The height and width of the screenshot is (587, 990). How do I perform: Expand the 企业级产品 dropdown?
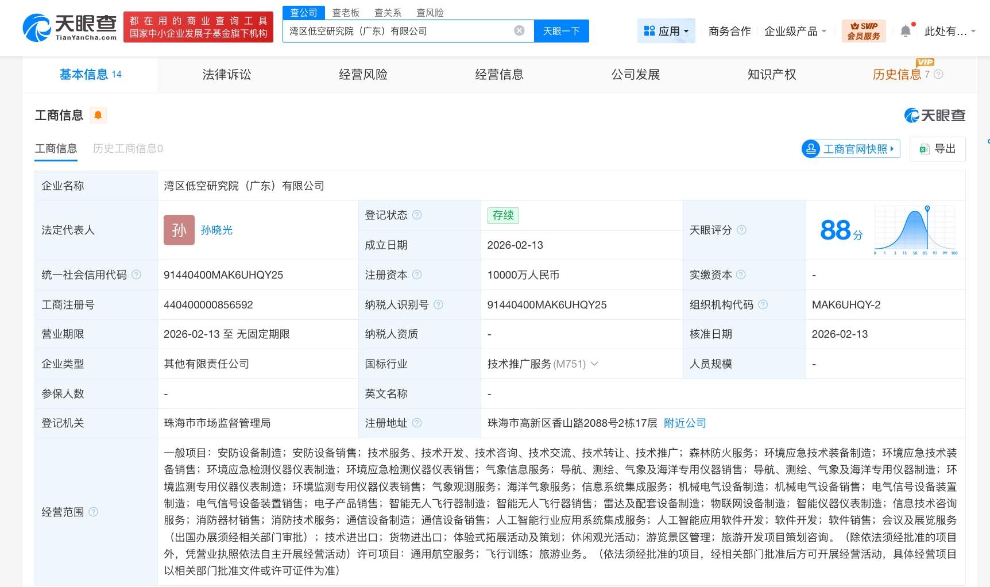click(795, 31)
